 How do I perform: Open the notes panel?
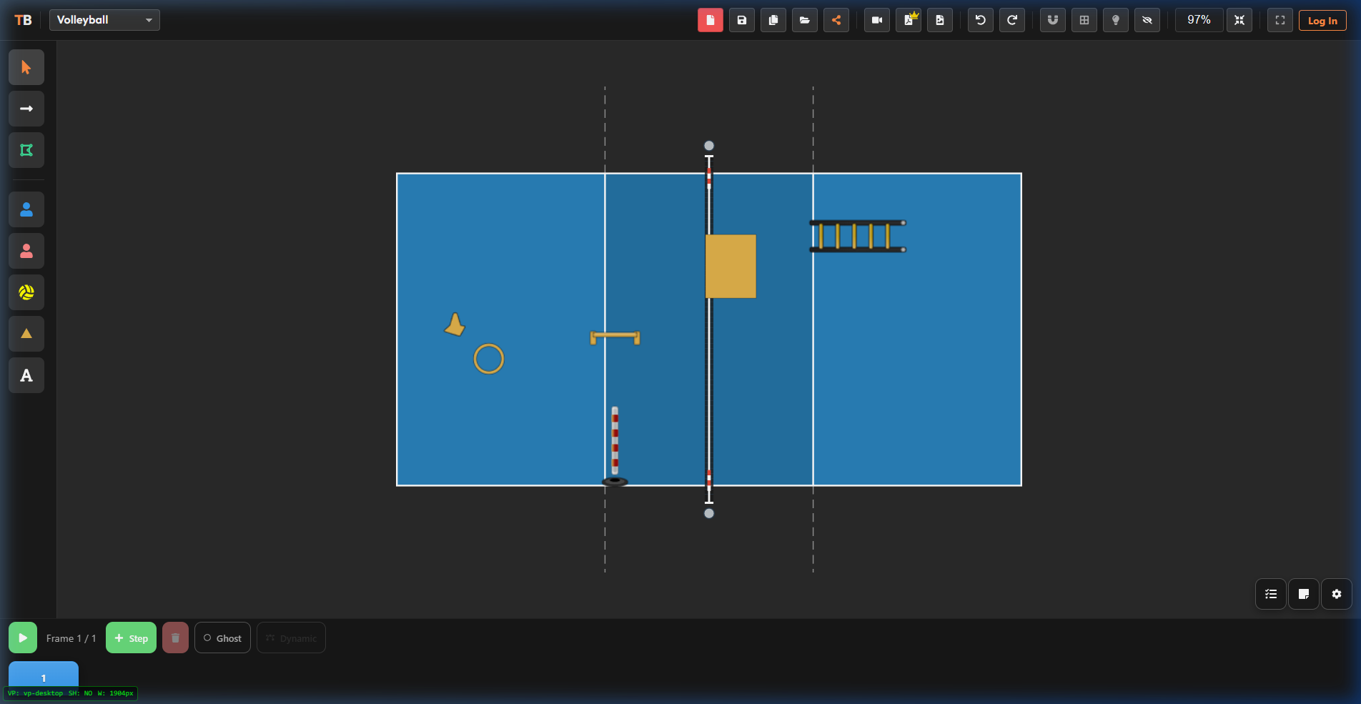tap(1304, 594)
